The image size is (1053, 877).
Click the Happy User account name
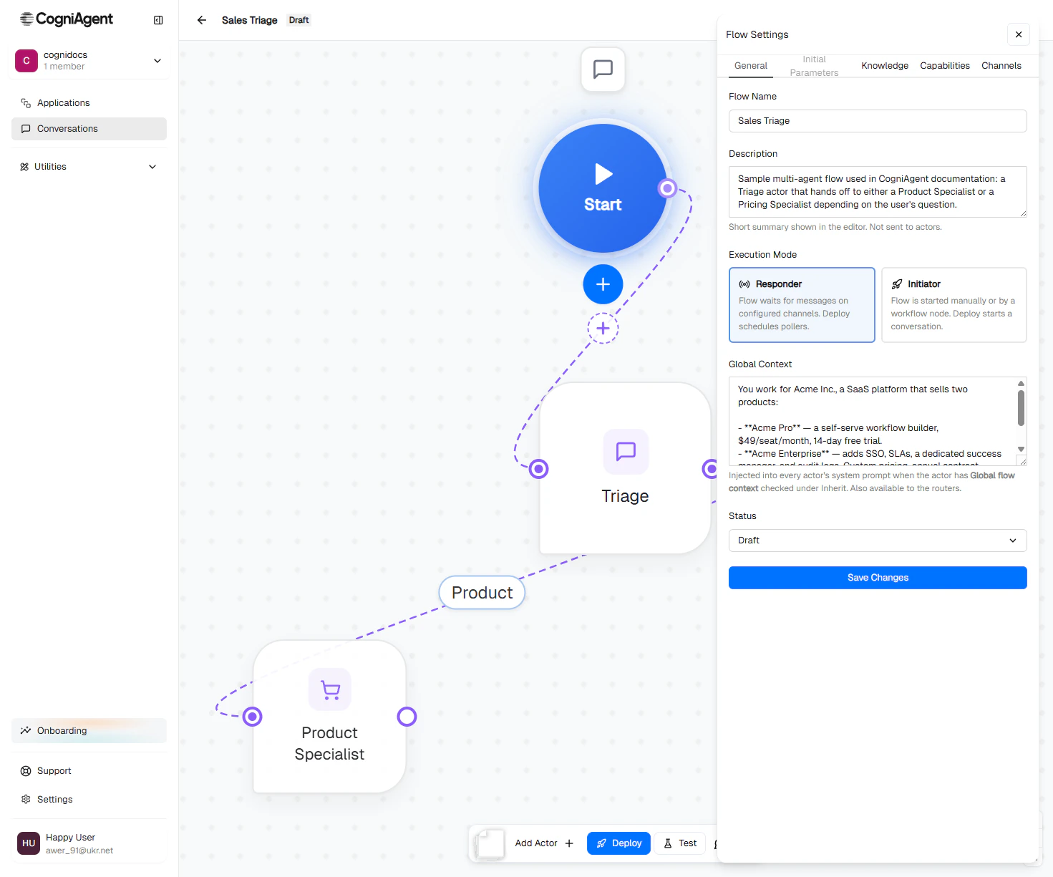(70, 838)
